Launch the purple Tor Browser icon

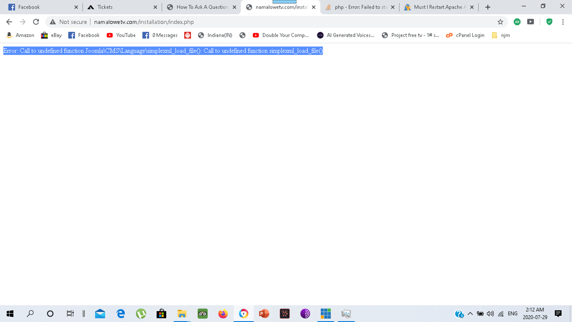click(305, 314)
